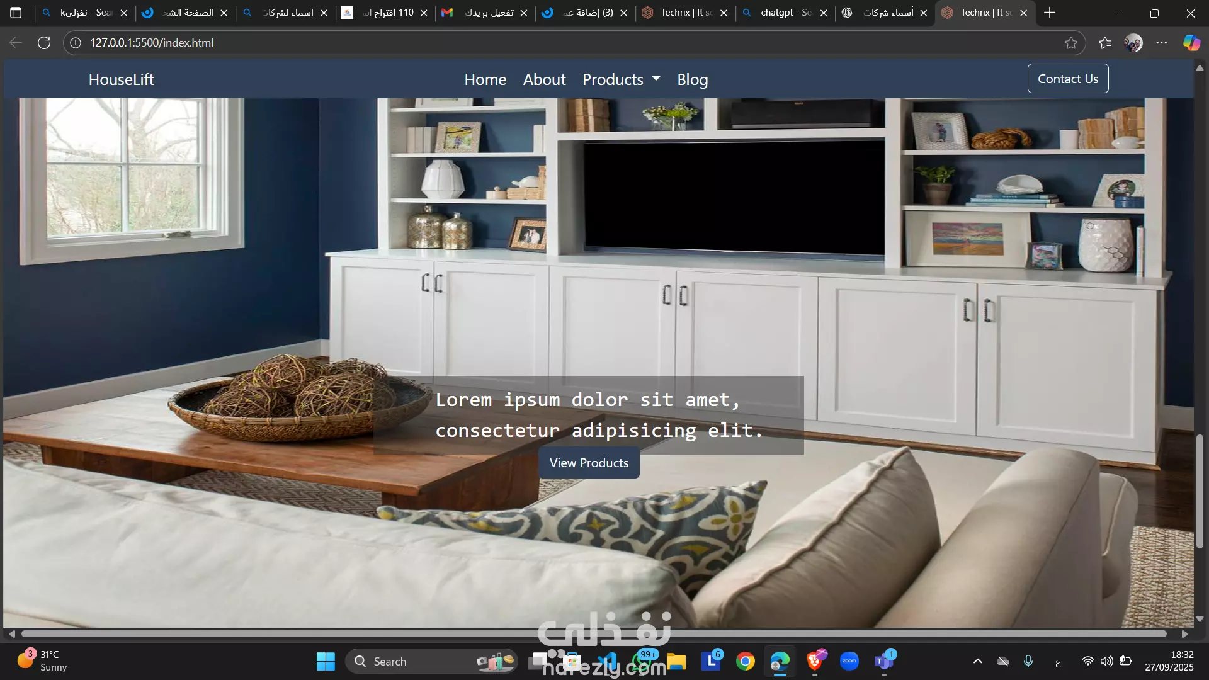Open a new browser tab

1049,13
